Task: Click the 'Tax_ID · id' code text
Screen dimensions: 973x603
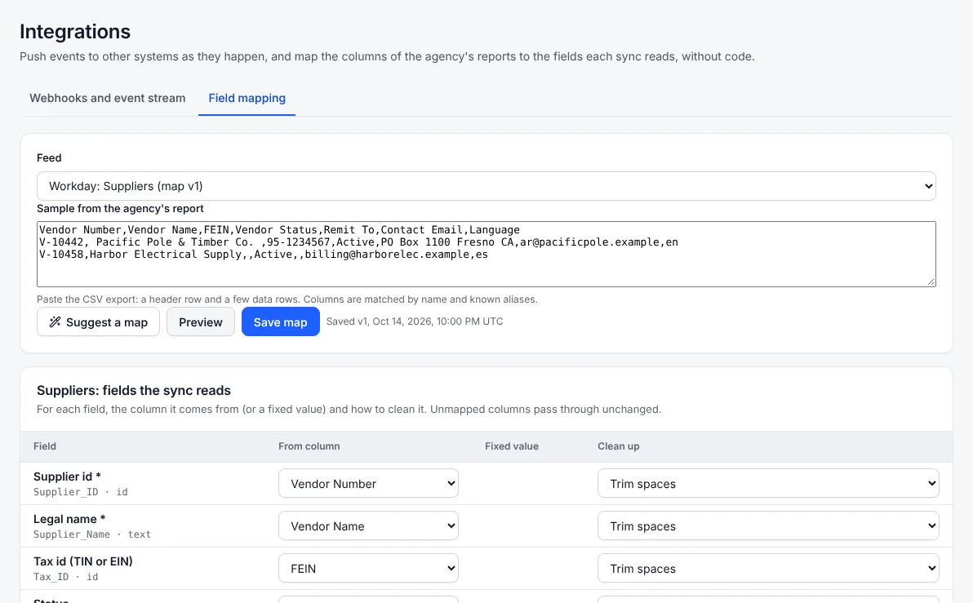Action: (66, 577)
